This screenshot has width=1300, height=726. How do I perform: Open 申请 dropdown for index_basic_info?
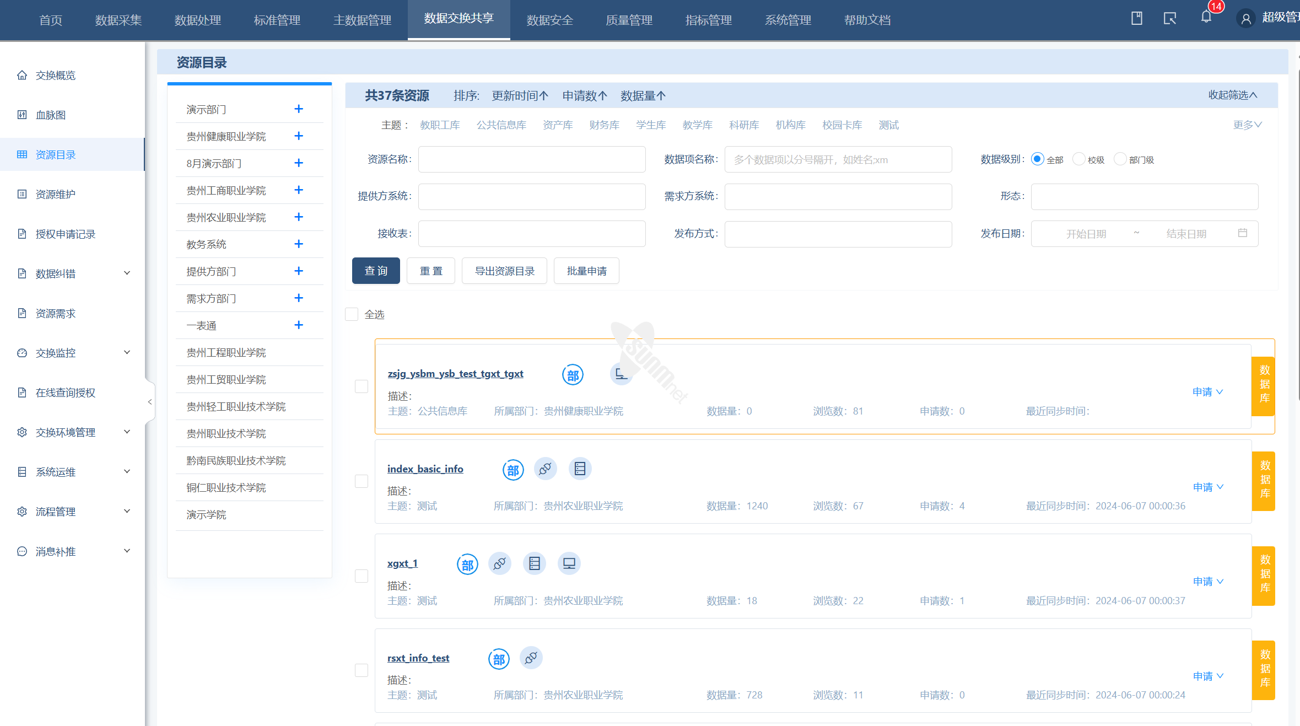coord(1207,487)
